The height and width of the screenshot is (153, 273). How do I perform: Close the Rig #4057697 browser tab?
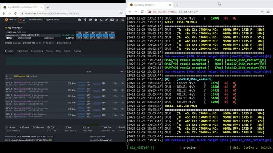(41, 8)
